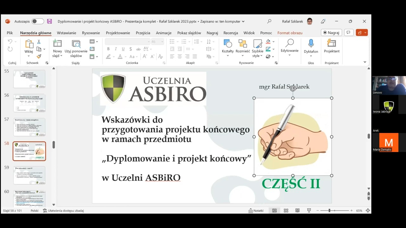This screenshot has height=228, width=406.
Task: Click the Shape Outline pen icon
Action: (x=268, y=49)
